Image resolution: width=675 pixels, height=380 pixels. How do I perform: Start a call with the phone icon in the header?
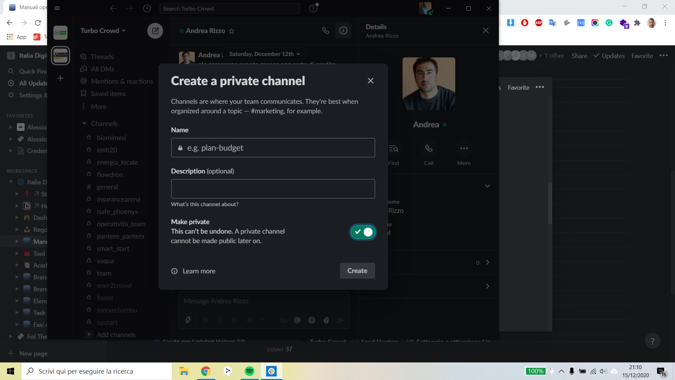[326, 31]
